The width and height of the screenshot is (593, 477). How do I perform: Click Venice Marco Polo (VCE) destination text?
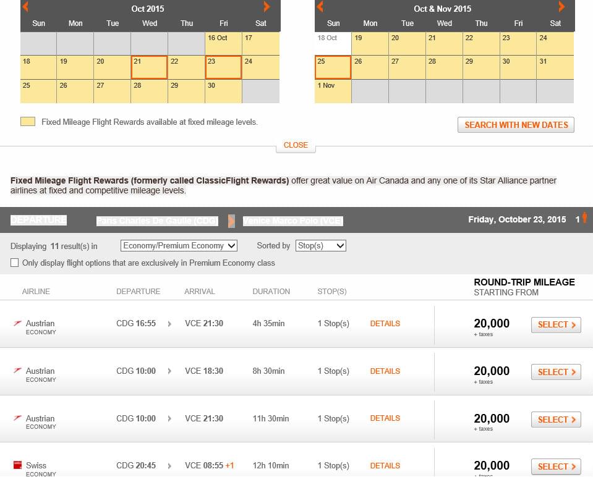[292, 221]
